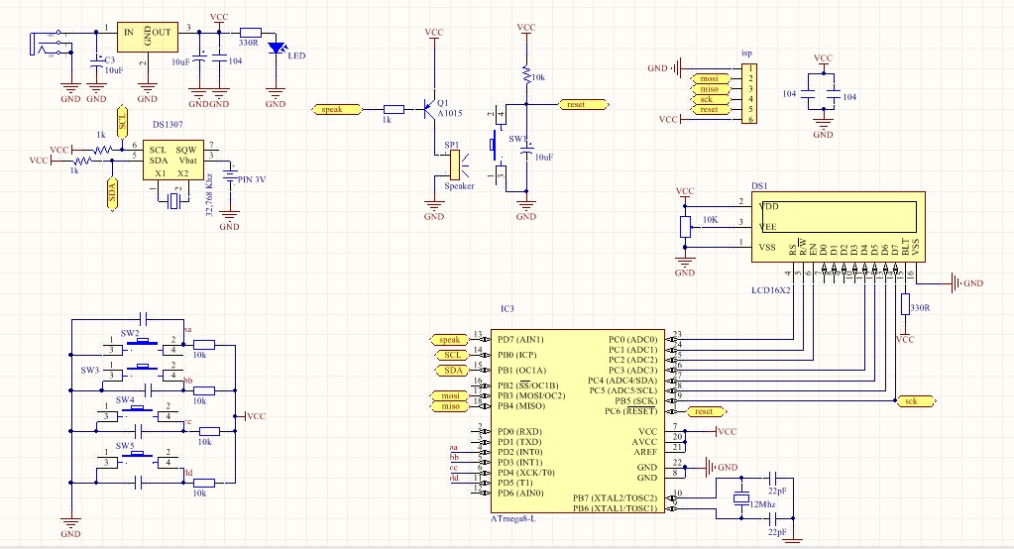1014x549 pixels.
Task: Click the 10K potentiometer beside the LCD
Action: (684, 227)
